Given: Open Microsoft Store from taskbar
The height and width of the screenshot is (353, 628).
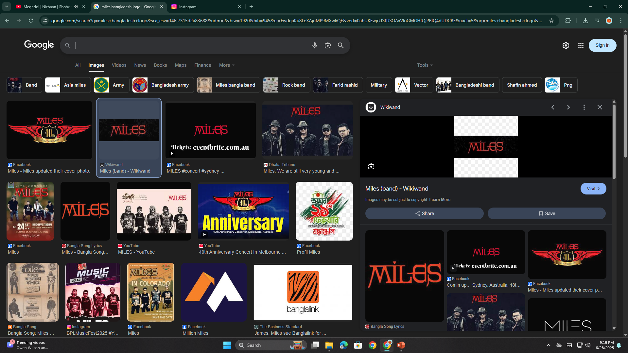Looking at the screenshot, I should pos(358,345).
